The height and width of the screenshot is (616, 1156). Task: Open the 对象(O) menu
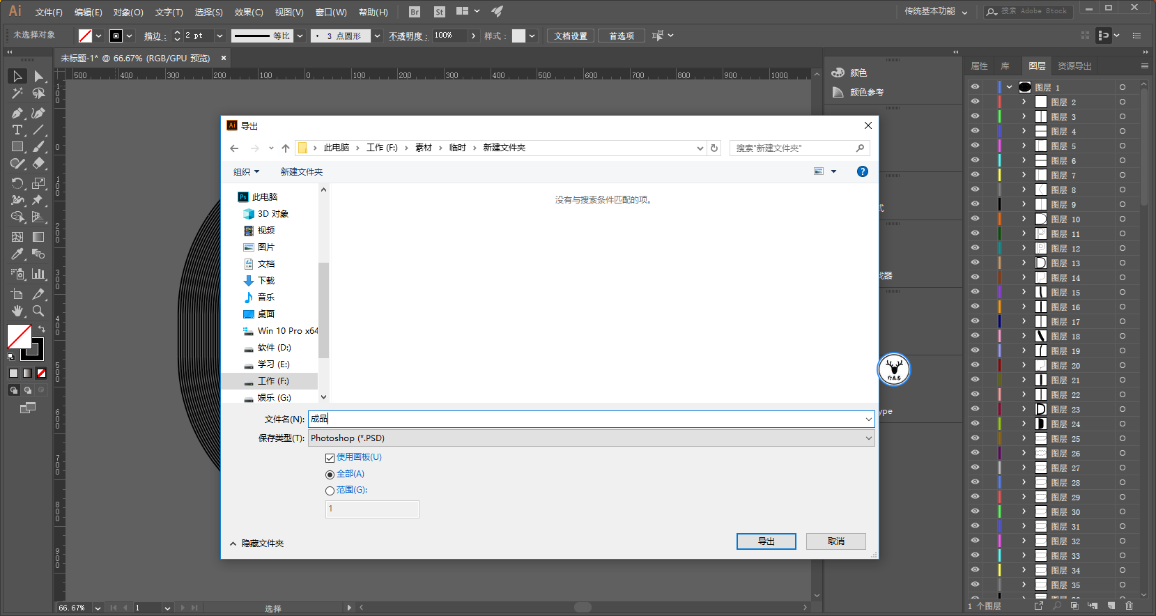(x=128, y=12)
